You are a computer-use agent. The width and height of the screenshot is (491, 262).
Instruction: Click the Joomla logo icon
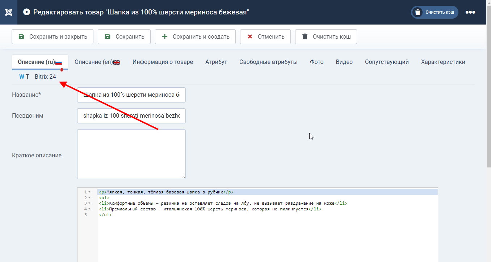[9, 12]
